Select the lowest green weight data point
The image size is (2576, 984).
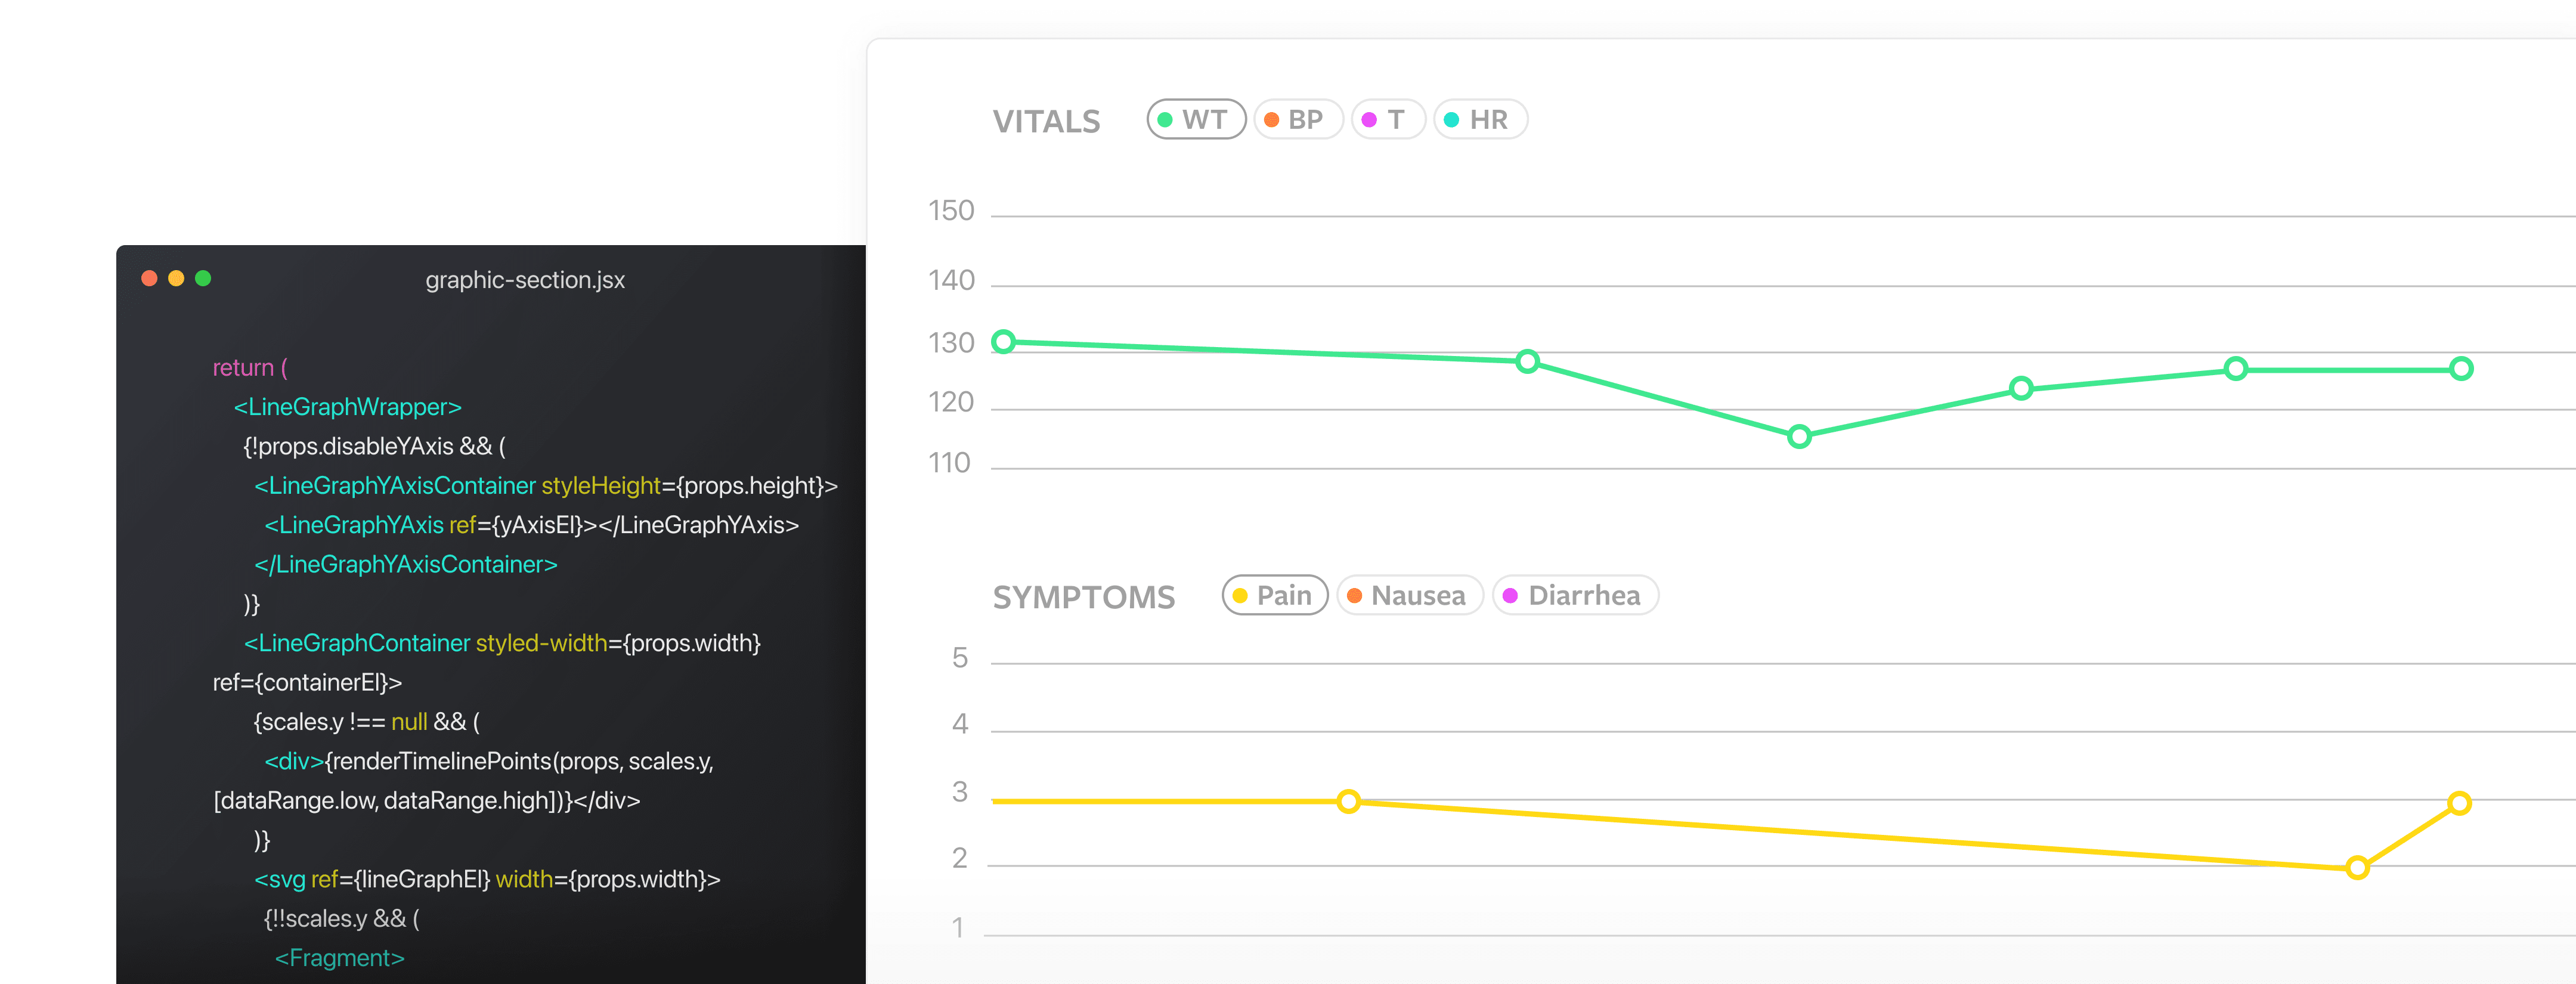point(1799,436)
